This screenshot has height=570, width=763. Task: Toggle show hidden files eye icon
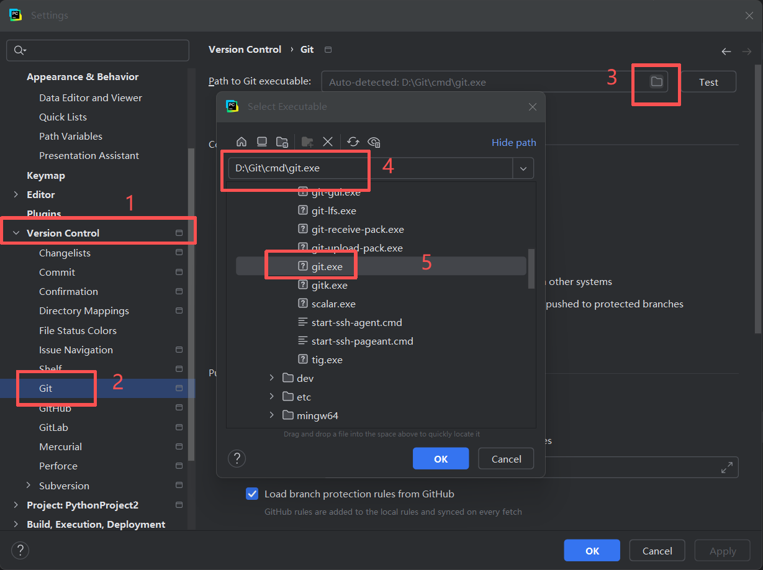click(x=374, y=142)
